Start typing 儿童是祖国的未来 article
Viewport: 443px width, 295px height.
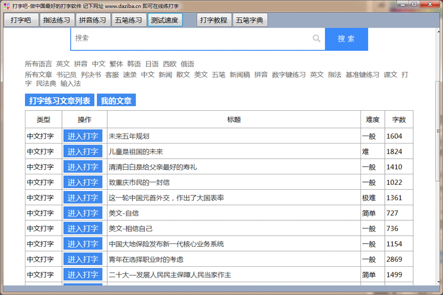point(83,152)
